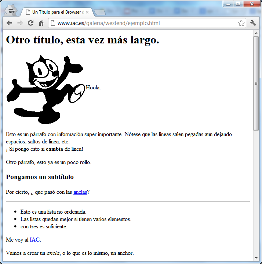
Task: Minimize the browser window
Action: pyautogui.click(x=228, y=4)
